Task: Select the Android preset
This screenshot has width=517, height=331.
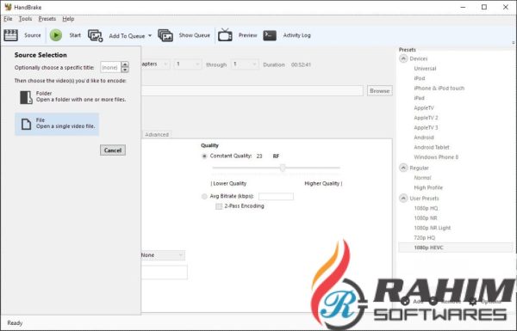Action: [424, 138]
